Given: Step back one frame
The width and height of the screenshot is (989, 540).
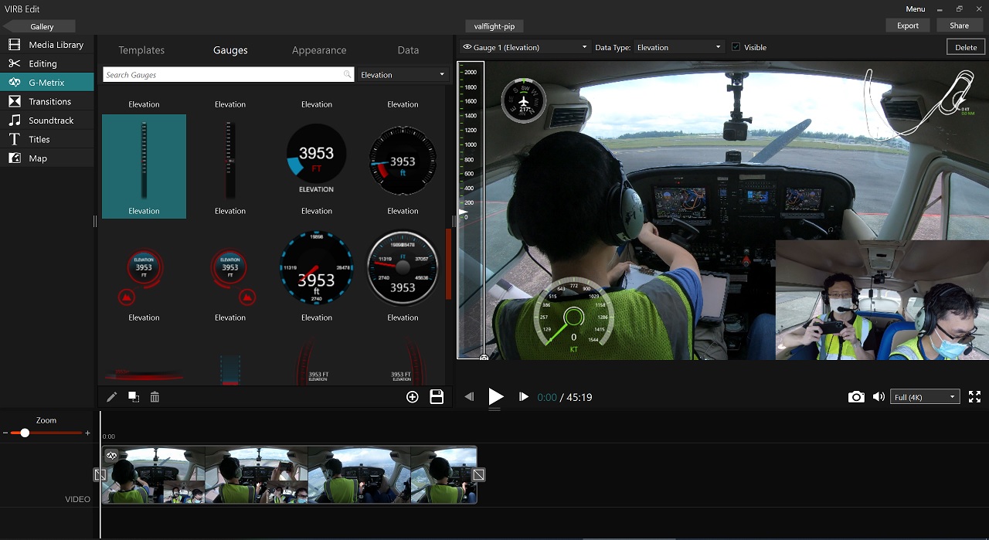Looking at the screenshot, I should pos(469,397).
